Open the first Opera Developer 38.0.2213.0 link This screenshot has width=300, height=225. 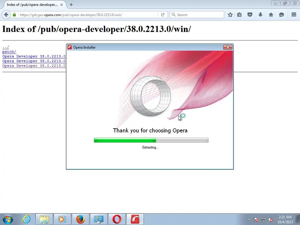click(34, 56)
